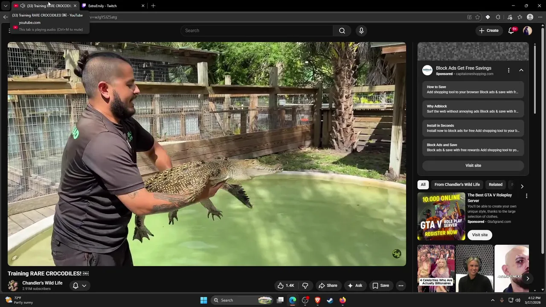Open the Why Adblock ad link
This screenshot has height=307, width=546.
pyautogui.click(x=473, y=109)
